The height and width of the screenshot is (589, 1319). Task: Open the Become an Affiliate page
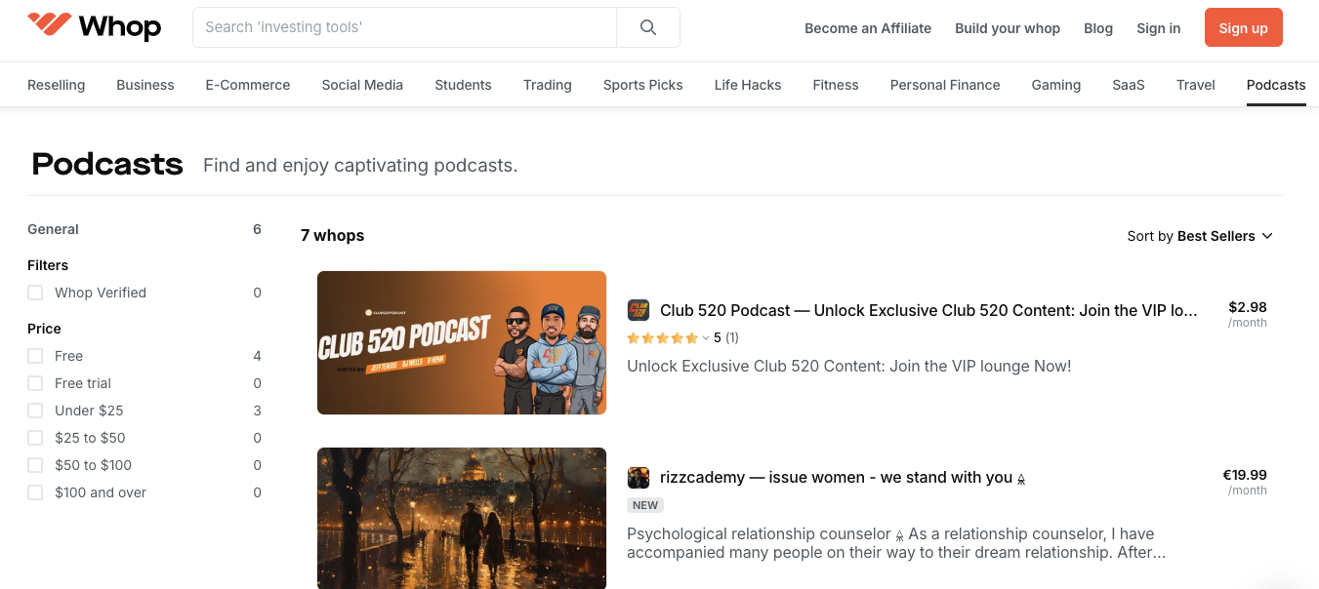coord(867,28)
